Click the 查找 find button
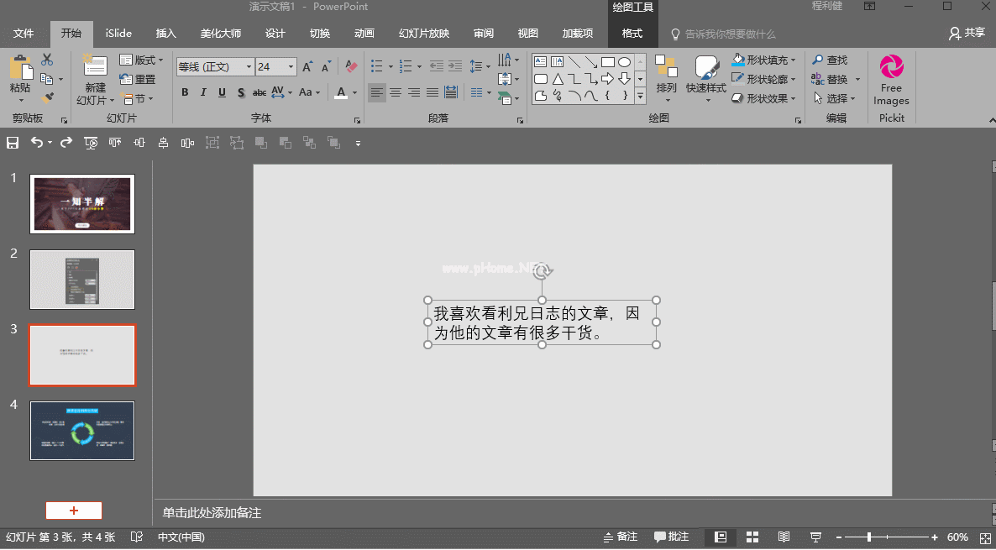996x550 pixels. click(x=830, y=60)
